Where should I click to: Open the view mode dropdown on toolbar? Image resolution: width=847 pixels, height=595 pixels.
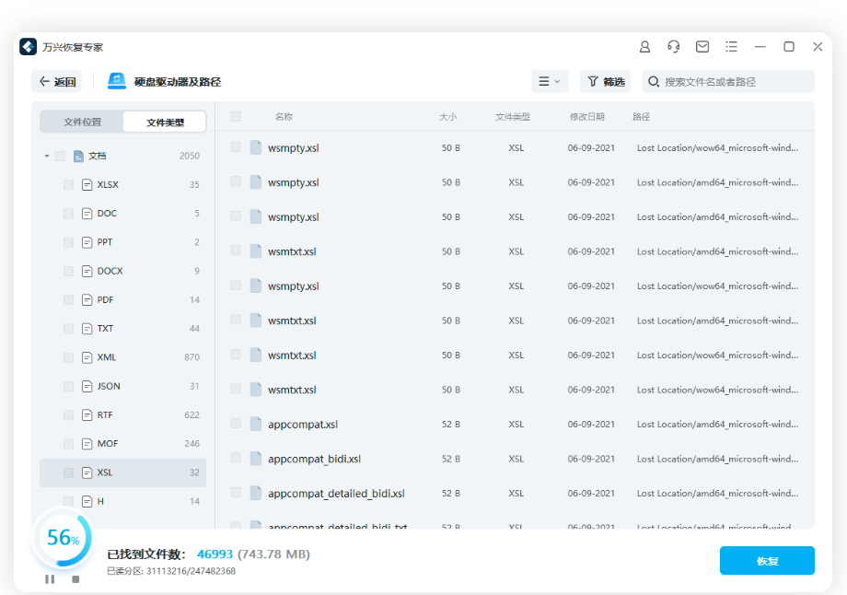tap(550, 81)
